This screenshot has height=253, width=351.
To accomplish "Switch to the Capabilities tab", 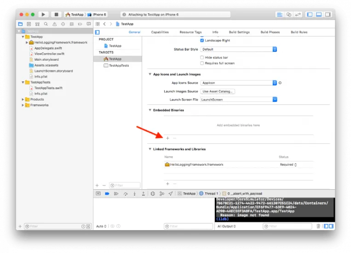I will [x=160, y=32].
